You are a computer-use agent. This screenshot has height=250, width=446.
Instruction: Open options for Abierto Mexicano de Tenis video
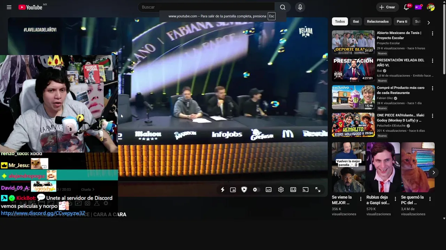[x=432, y=33]
